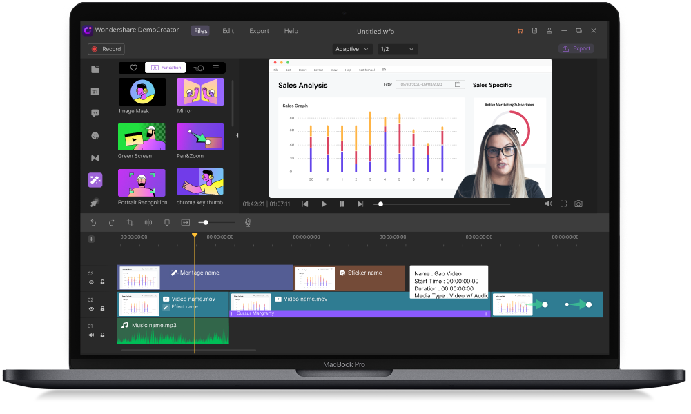Screen dimensions: 691x414
Task: Select the magic wand effects panel
Action: pos(95,179)
